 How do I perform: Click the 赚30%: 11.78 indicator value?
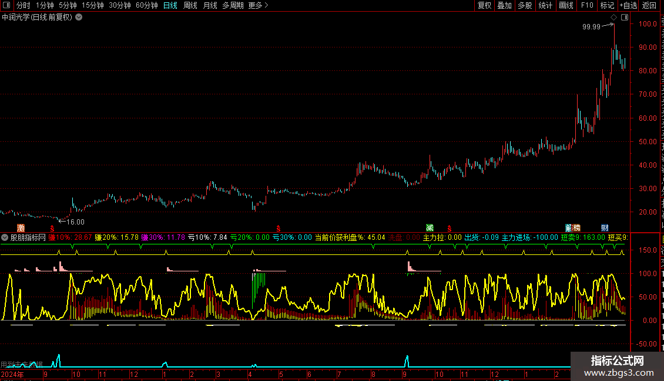click(163, 237)
